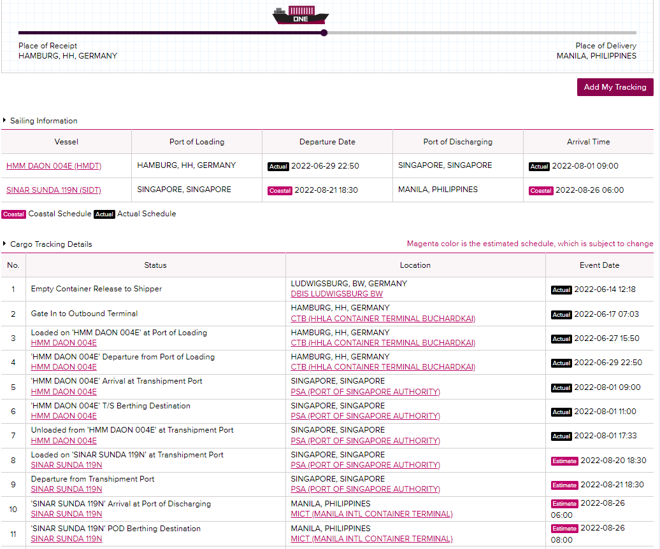
Task: Click 'Place of Delivery' label
Action: [x=606, y=46]
